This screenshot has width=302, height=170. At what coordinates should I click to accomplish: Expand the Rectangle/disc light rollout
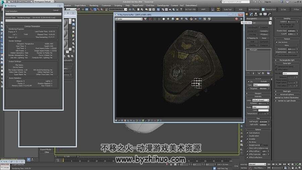[287, 60]
